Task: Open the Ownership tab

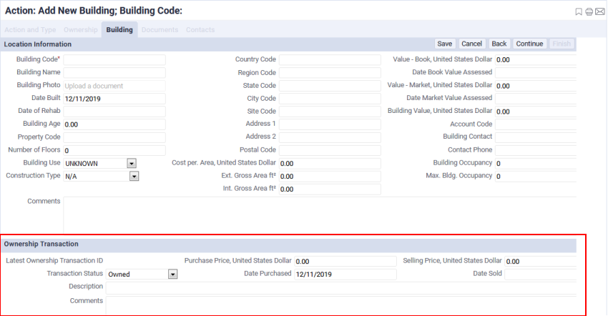Action: coord(80,30)
